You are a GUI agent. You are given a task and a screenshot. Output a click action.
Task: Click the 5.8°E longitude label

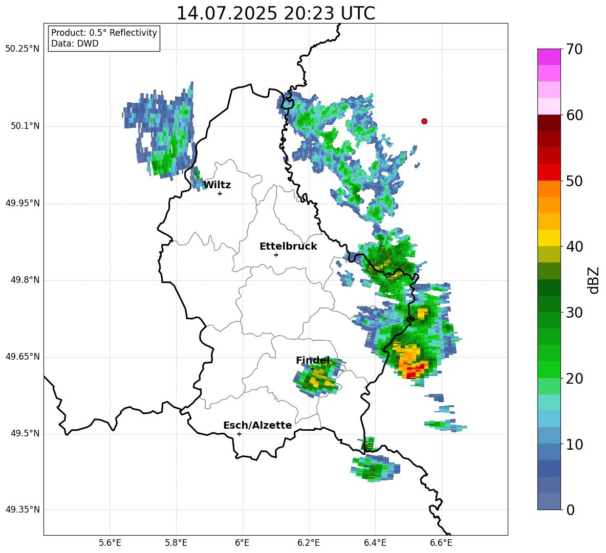coord(176,543)
